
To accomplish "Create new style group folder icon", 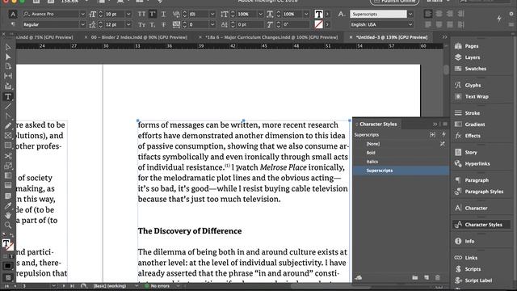I will 414,277.
